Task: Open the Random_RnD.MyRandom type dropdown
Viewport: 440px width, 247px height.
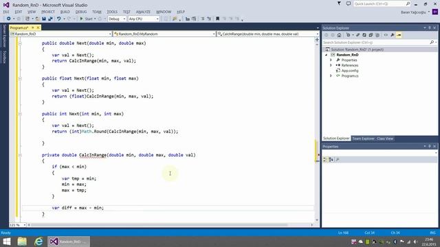Action: click(164, 34)
